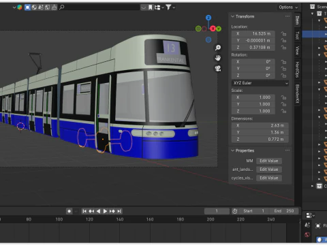Screen dimensions: 327x245
Task: Click frame 200 on the timeline ruler
Action: tap(211, 219)
